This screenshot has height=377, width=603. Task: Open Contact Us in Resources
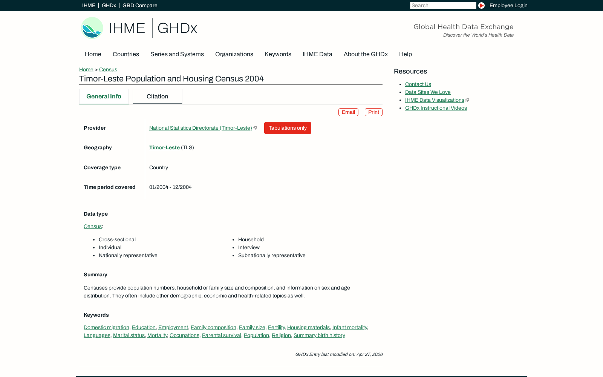[x=418, y=84]
